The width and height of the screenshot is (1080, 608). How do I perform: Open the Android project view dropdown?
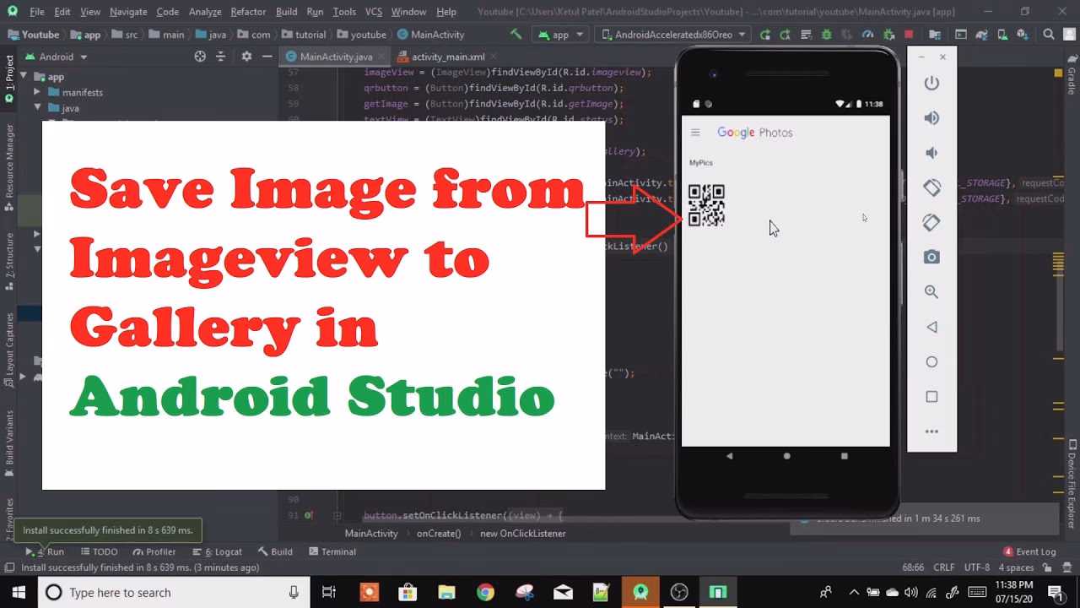click(55, 57)
